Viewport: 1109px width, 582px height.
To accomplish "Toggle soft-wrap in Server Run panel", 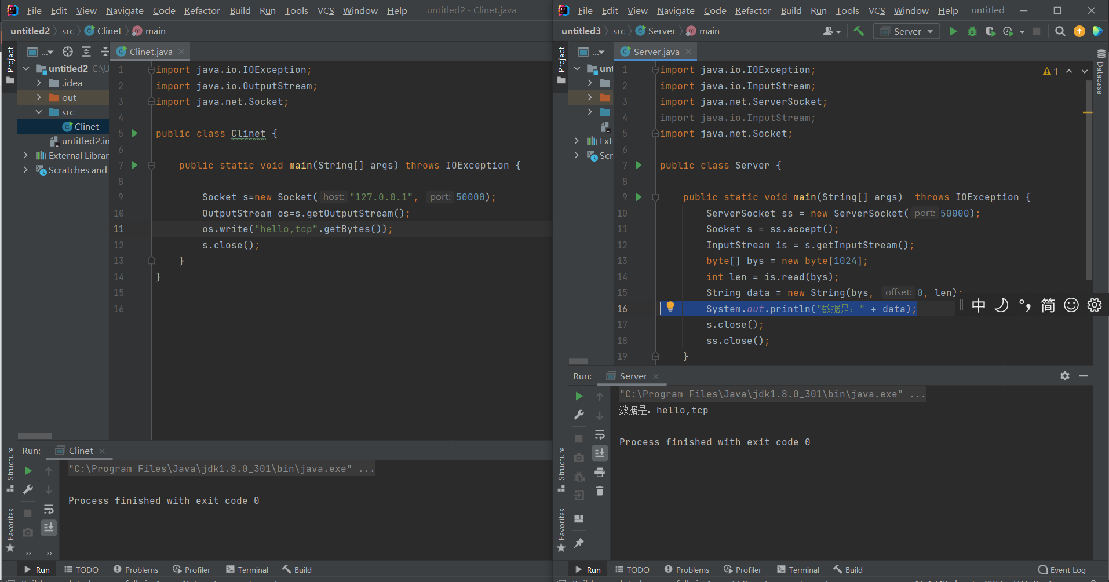I will (600, 434).
